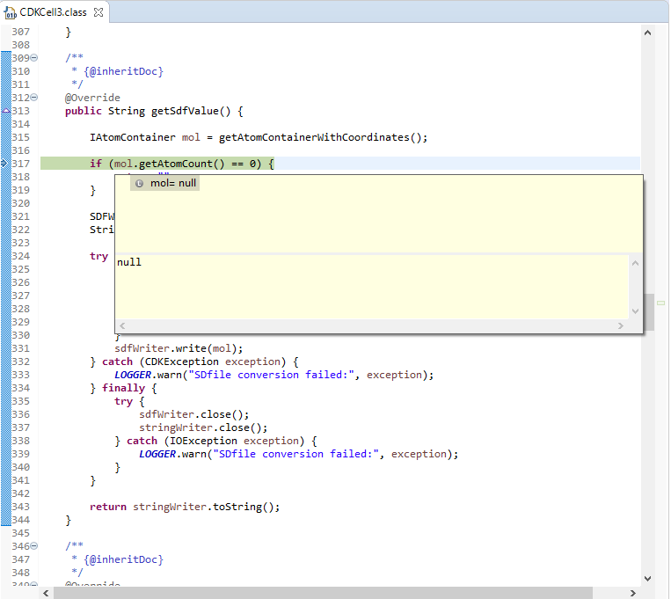
Task: Click 'stringWriter.close();' on line 337
Action: pos(203,427)
